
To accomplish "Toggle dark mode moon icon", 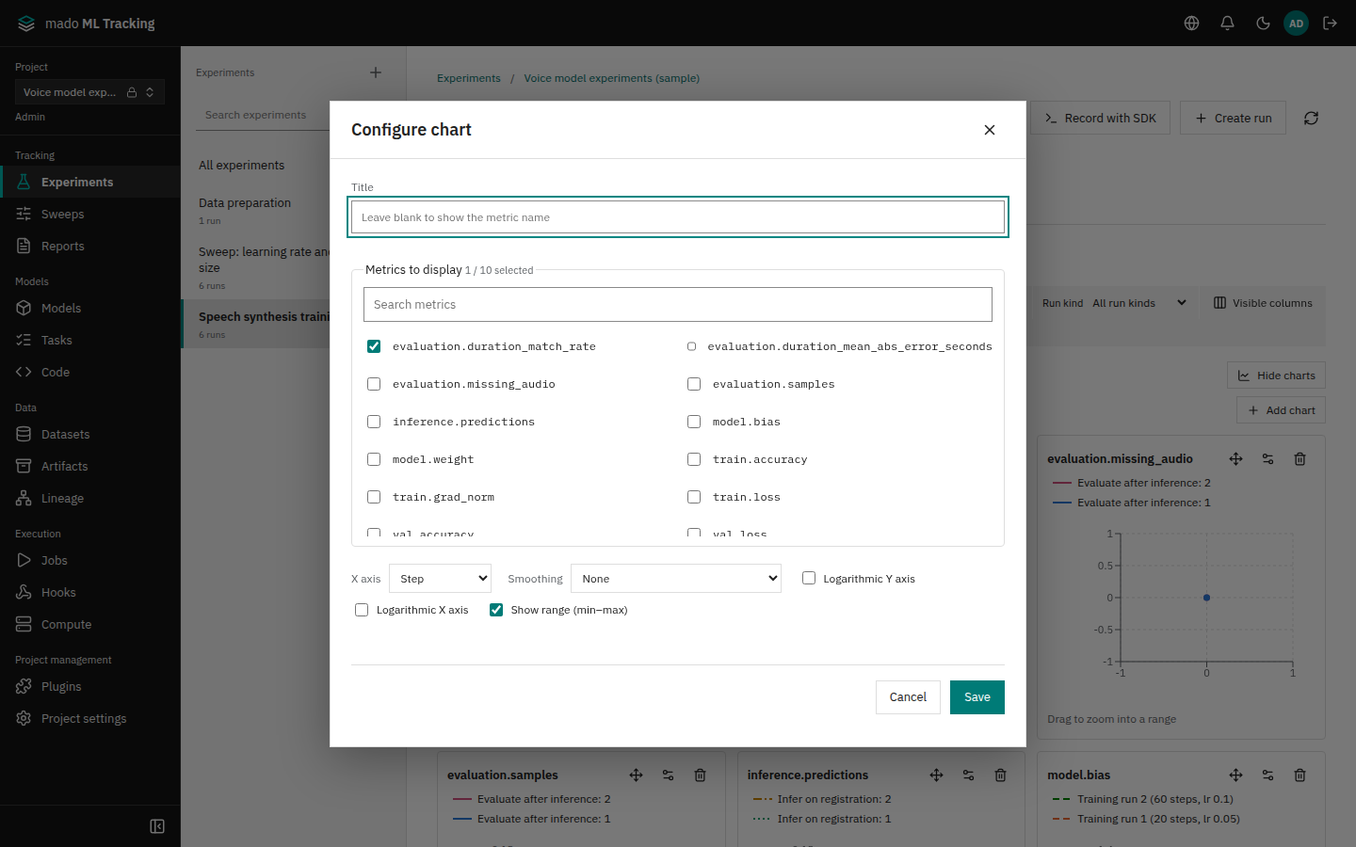I will (1263, 24).
